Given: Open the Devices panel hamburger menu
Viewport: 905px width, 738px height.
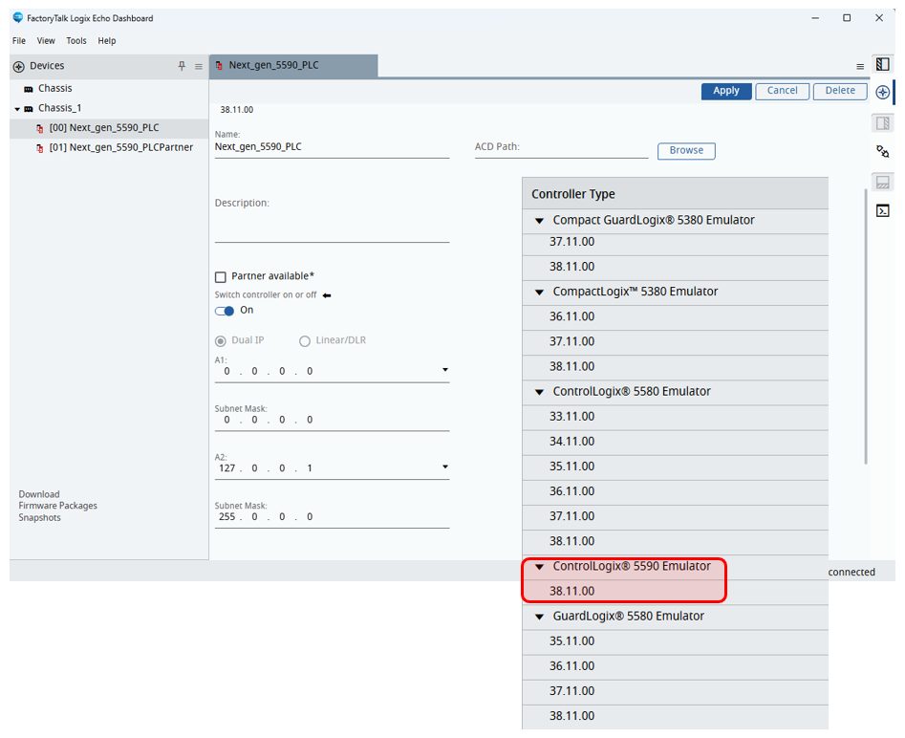Looking at the screenshot, I should click(x=199, y=66).
